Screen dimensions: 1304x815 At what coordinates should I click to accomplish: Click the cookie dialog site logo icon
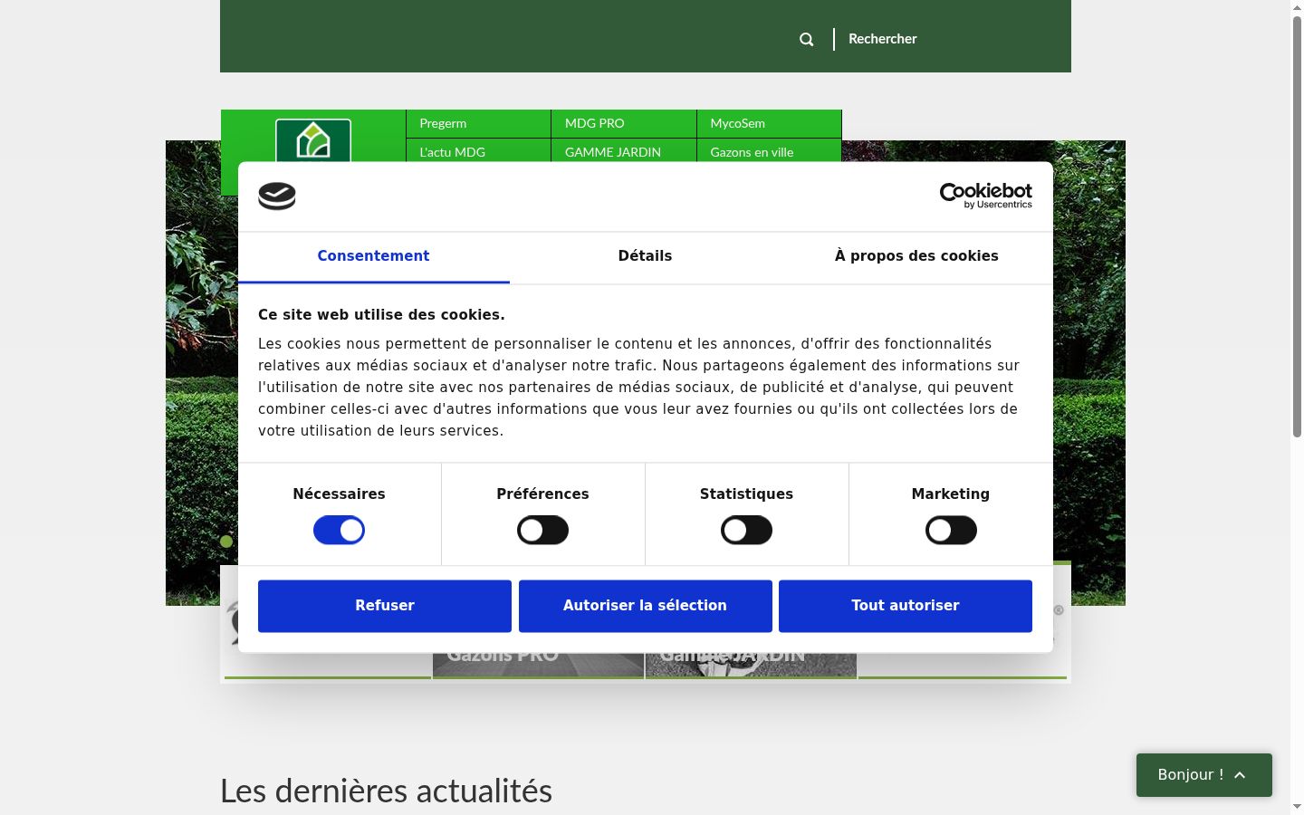pos(277,197)
